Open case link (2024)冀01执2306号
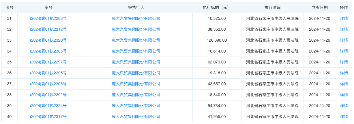 [48, 84]
